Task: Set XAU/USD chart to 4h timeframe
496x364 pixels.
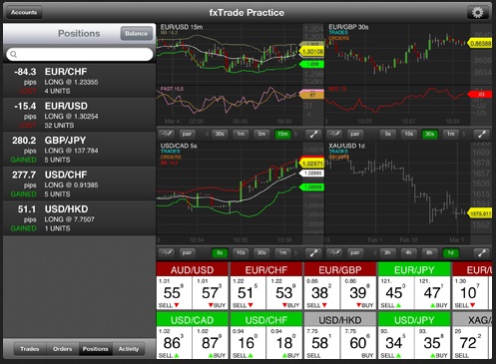Action: 408,252
